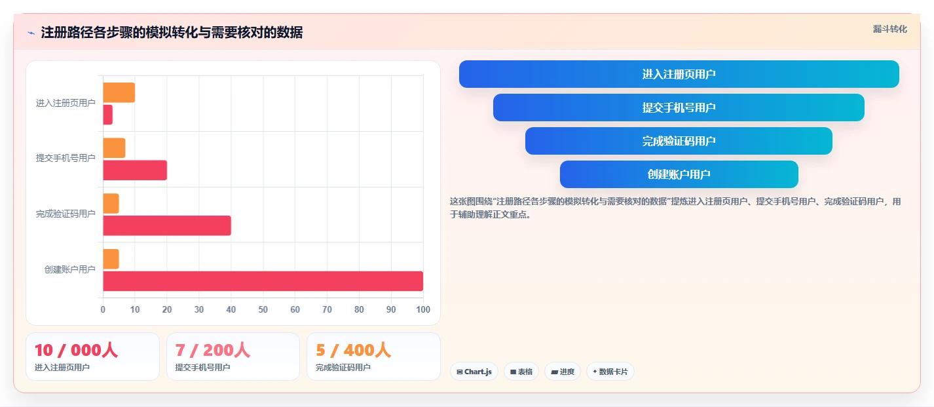Click the x-axis tick value 50

(x=263, y=309)
